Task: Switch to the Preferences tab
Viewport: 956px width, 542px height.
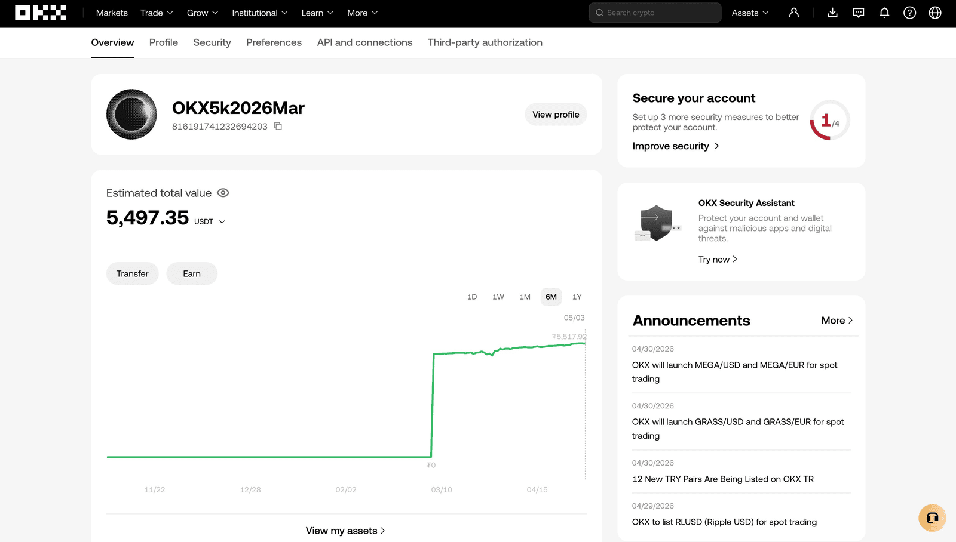Action: 274,42
